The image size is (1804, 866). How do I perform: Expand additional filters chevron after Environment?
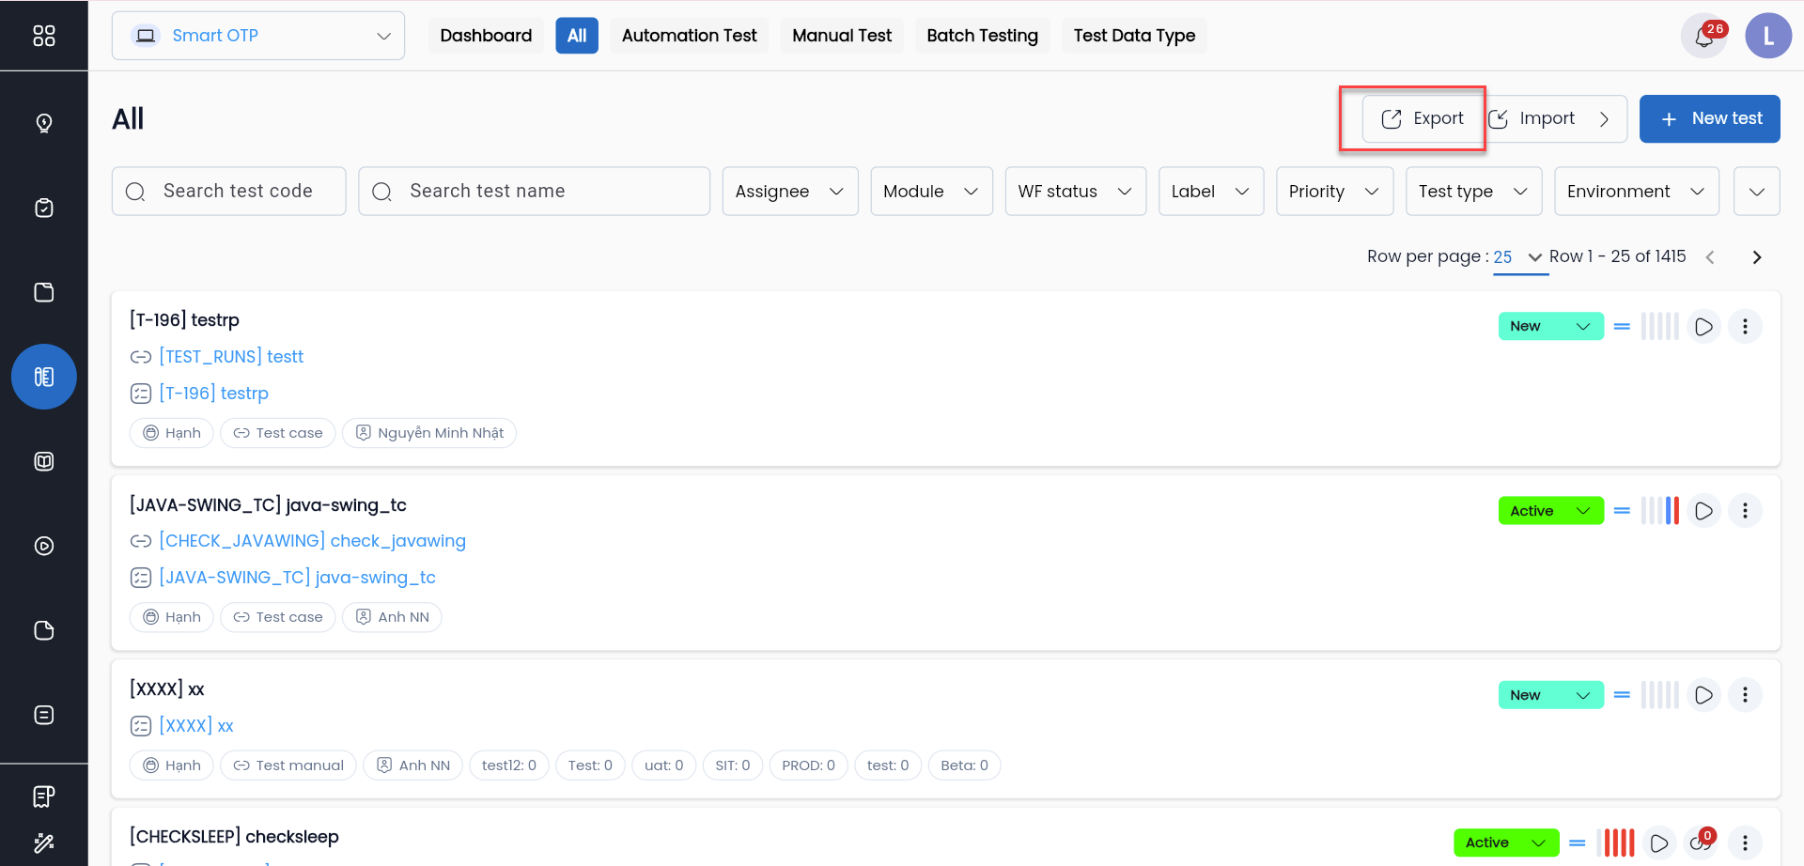click(x=1756, y=192)
